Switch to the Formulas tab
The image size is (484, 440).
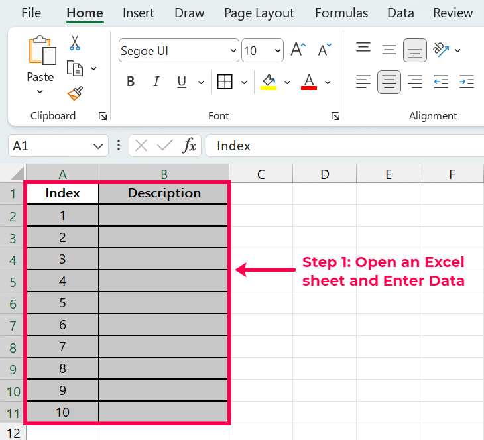(x=341, y=13)
